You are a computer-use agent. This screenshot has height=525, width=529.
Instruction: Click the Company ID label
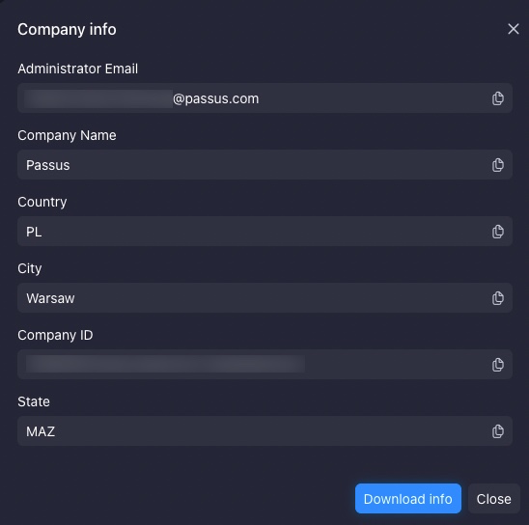[55, 335]
